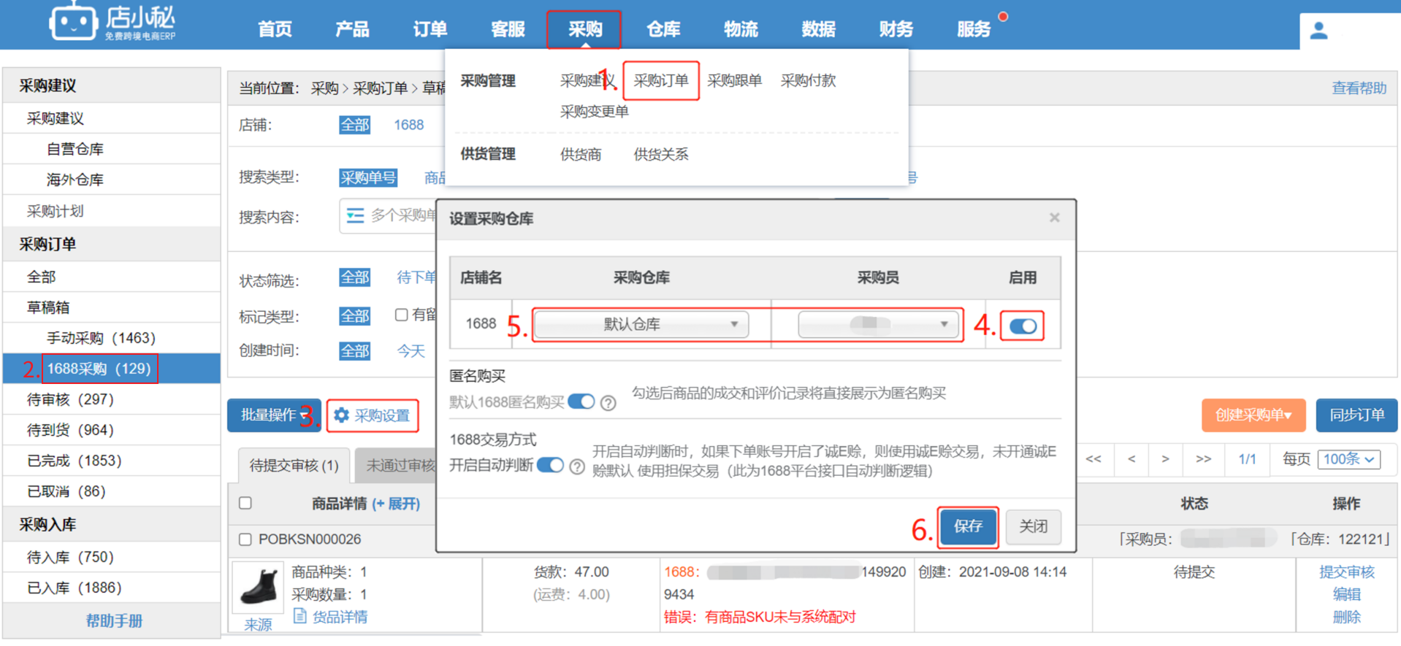Select 供货商 under 供货管理
The height and width of the screenshot is (646, 1401).
[581, 154]
